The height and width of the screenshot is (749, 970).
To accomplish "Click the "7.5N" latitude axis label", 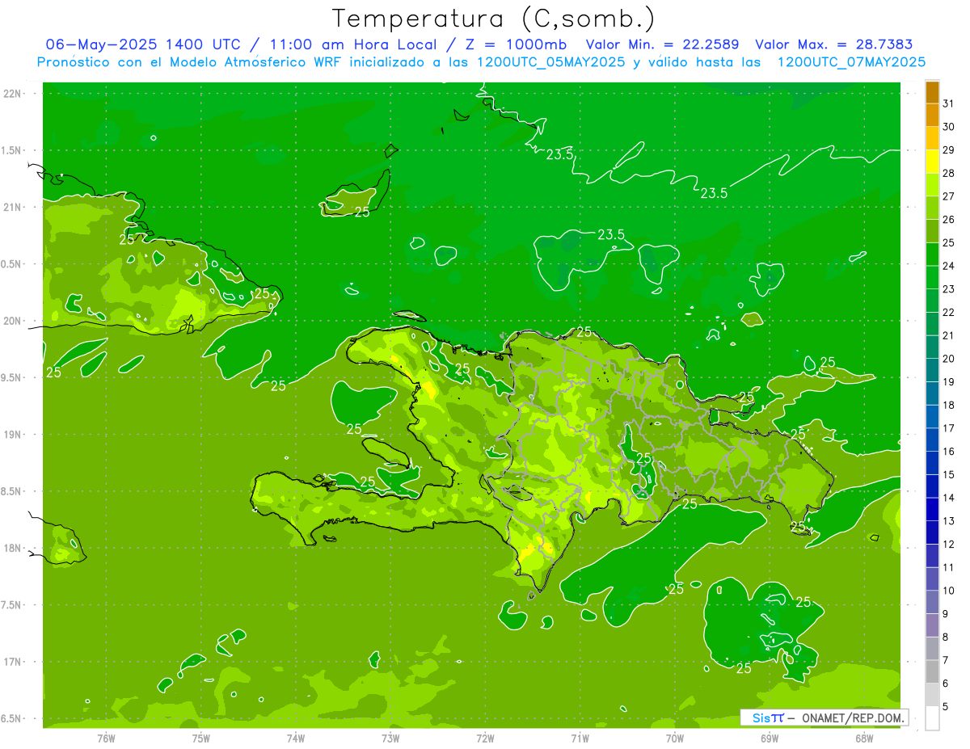I will tap(12, 605).
